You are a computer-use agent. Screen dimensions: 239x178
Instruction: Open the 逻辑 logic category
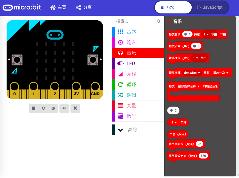point(138,95)
